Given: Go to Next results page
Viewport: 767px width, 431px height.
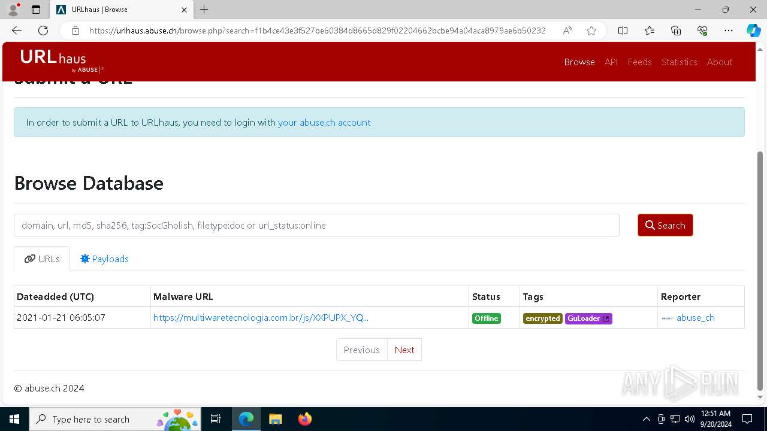Looking at the screenshot, I should click(x=404, y=350).
